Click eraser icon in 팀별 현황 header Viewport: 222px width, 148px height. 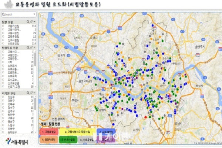pyautogui.click(x=31, y=22)
